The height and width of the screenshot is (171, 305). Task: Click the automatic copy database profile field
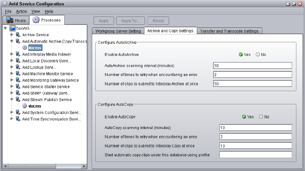click(256, 155)
